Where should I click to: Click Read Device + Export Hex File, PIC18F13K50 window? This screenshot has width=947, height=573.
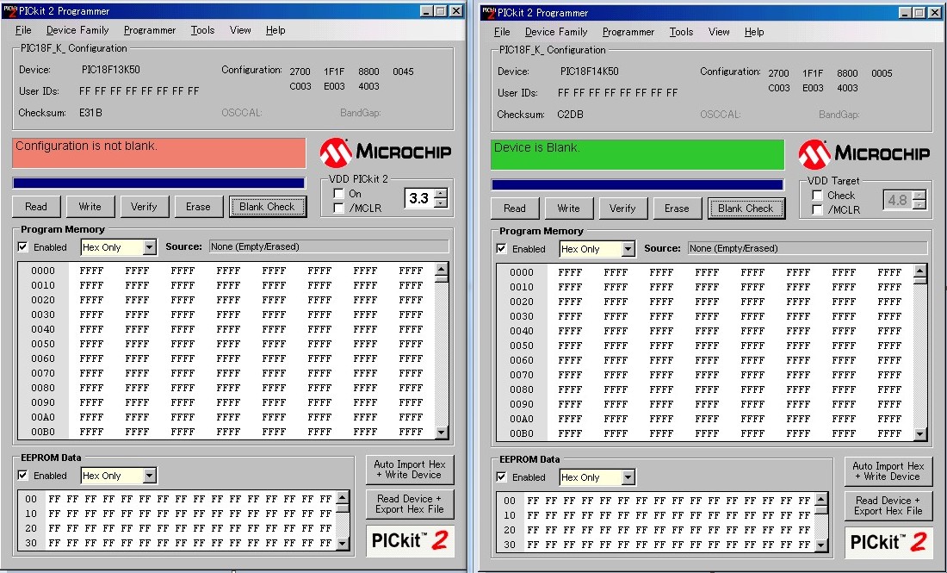pyautogui.click(x=410, y=504)
